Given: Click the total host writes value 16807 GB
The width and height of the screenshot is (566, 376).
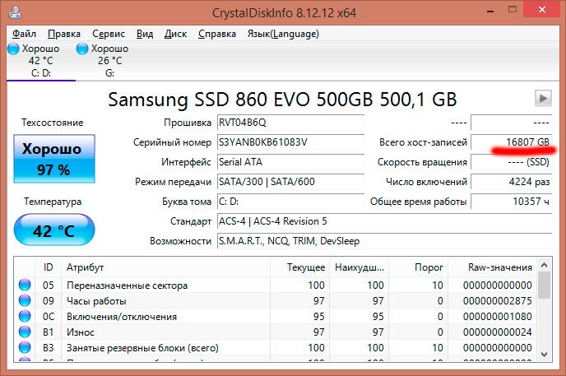Looking at the screenshot, I should tap(512, 142).
